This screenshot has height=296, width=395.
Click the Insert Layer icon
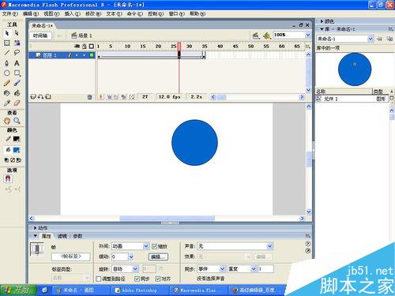tap(33, 97)
